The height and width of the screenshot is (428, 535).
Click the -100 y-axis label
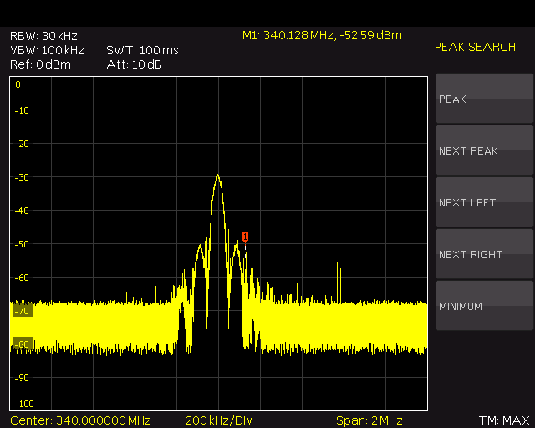(24, 404)
